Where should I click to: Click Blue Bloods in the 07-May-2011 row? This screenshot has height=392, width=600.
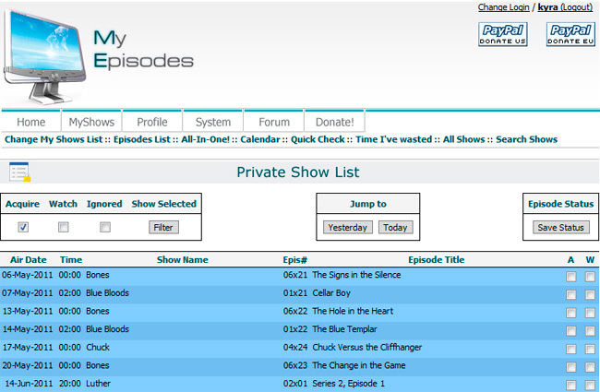[x=107, y=293]
